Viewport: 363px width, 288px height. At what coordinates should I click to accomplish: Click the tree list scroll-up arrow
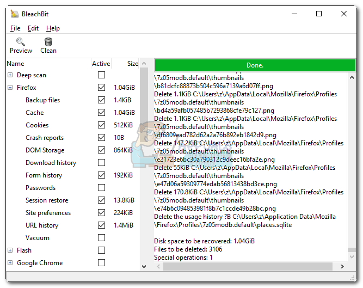click(144, 63)
